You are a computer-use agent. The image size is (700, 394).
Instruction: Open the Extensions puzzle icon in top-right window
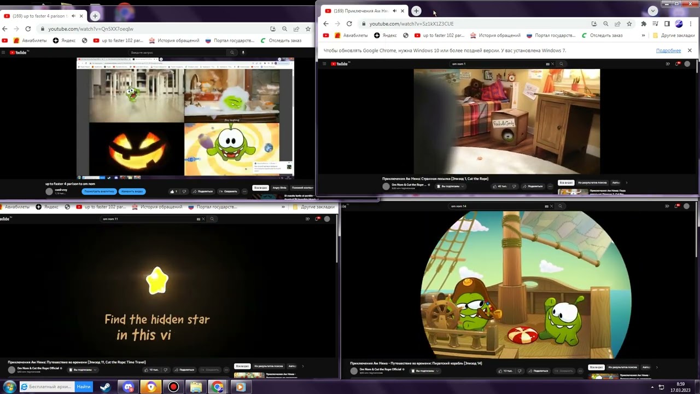644,24
